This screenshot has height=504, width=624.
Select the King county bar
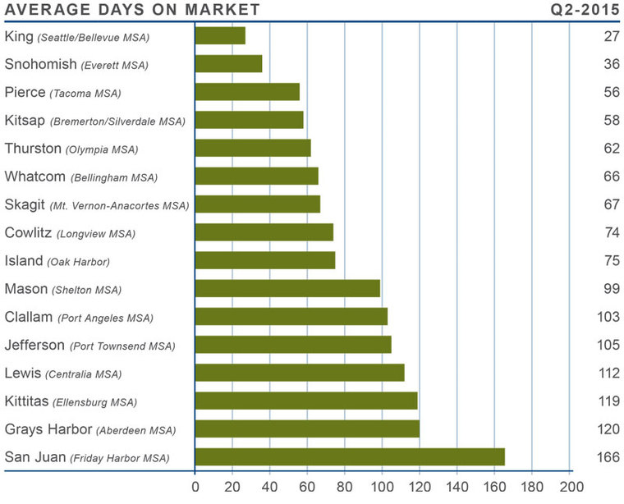(x=220, y=36)
